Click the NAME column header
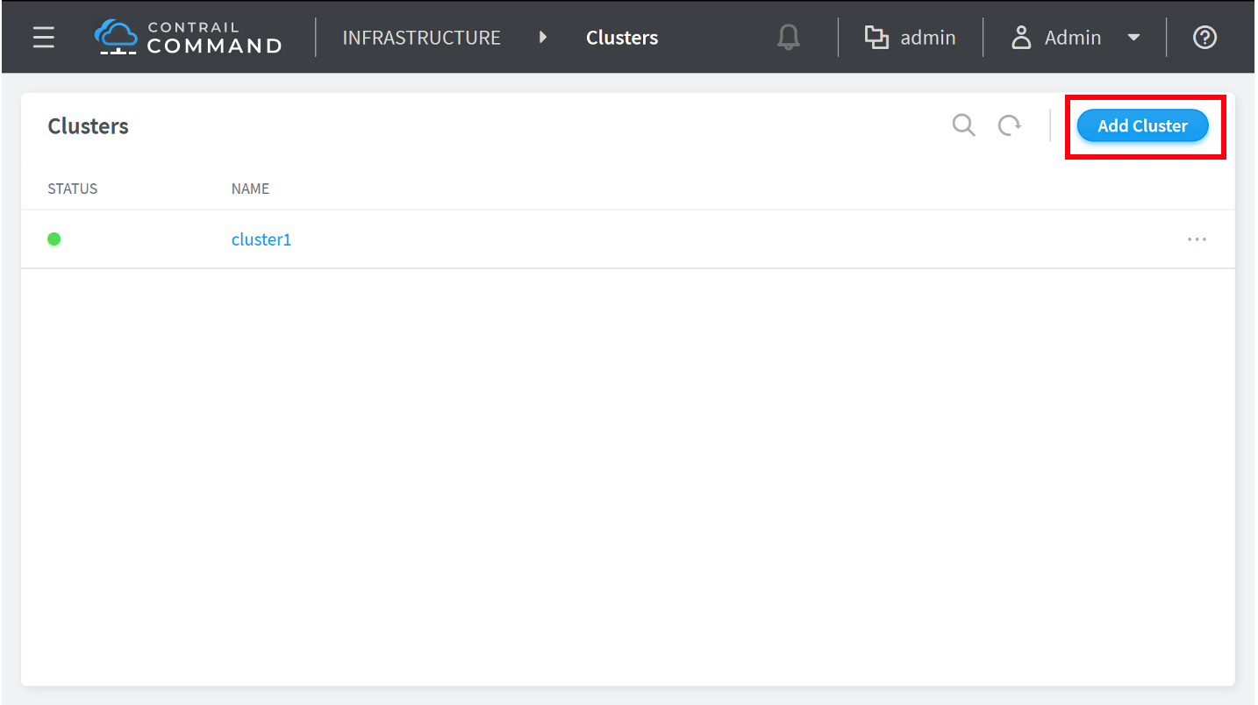Image resolution: width=1258 pixels, height=705 pixels. (250, 189)
